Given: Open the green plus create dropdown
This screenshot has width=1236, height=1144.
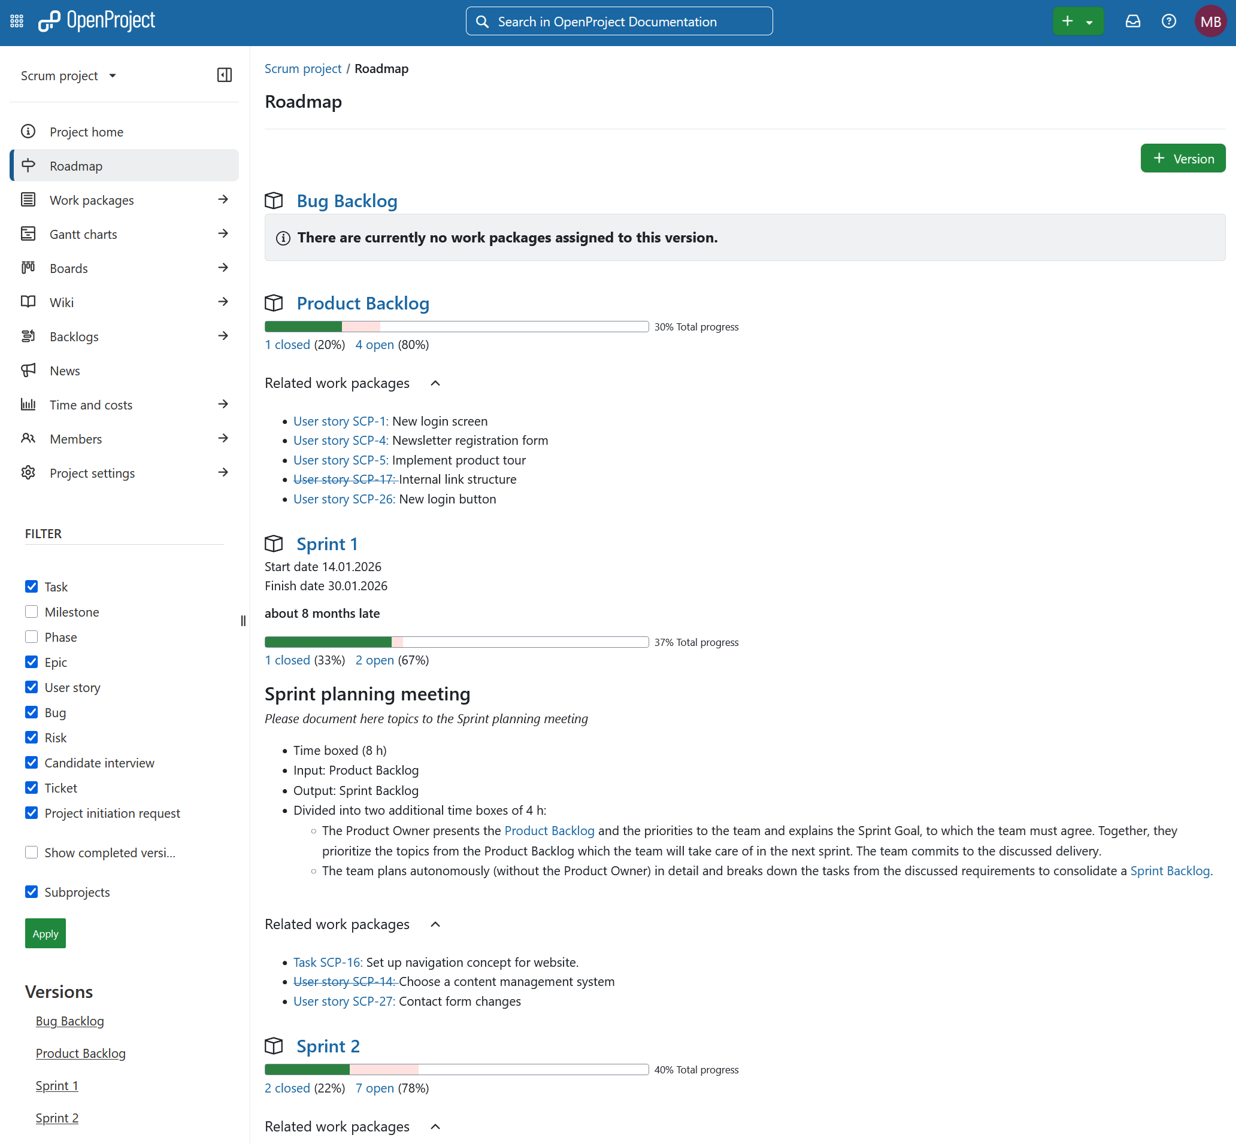Looking at the screenshot, I should 1078,22.
